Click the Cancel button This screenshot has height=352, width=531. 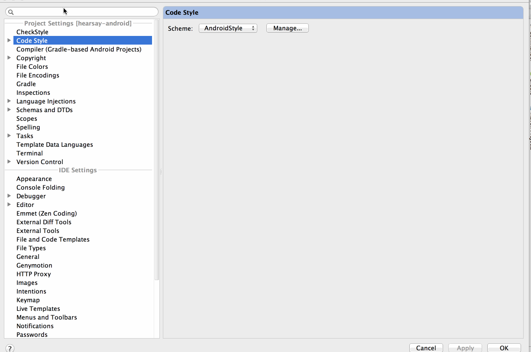click(x=426, y=348)
